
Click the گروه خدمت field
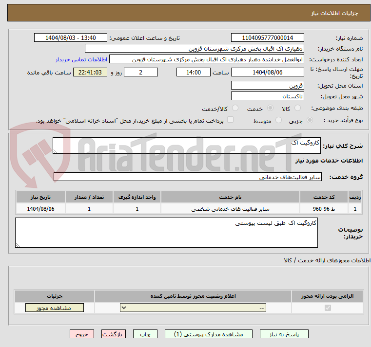[187, 177]
